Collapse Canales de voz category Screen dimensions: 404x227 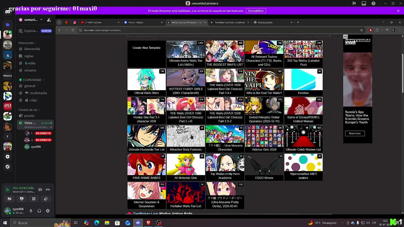pyautogui.click(x=29, y=110)
